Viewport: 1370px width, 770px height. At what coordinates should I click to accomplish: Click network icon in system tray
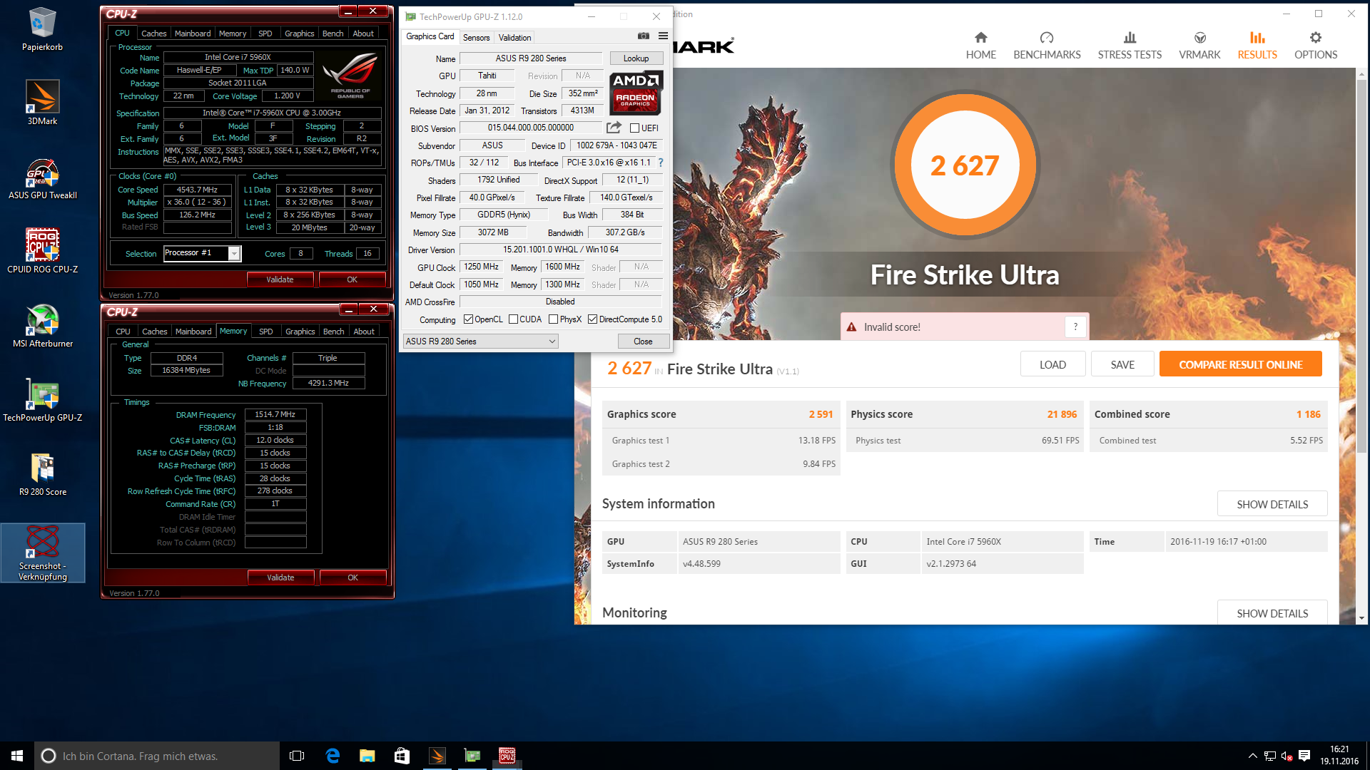1269,756
